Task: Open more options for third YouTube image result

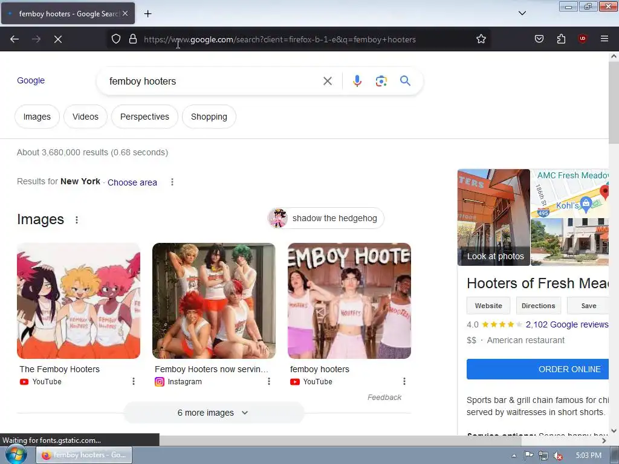Action: (x=404, y=381)
